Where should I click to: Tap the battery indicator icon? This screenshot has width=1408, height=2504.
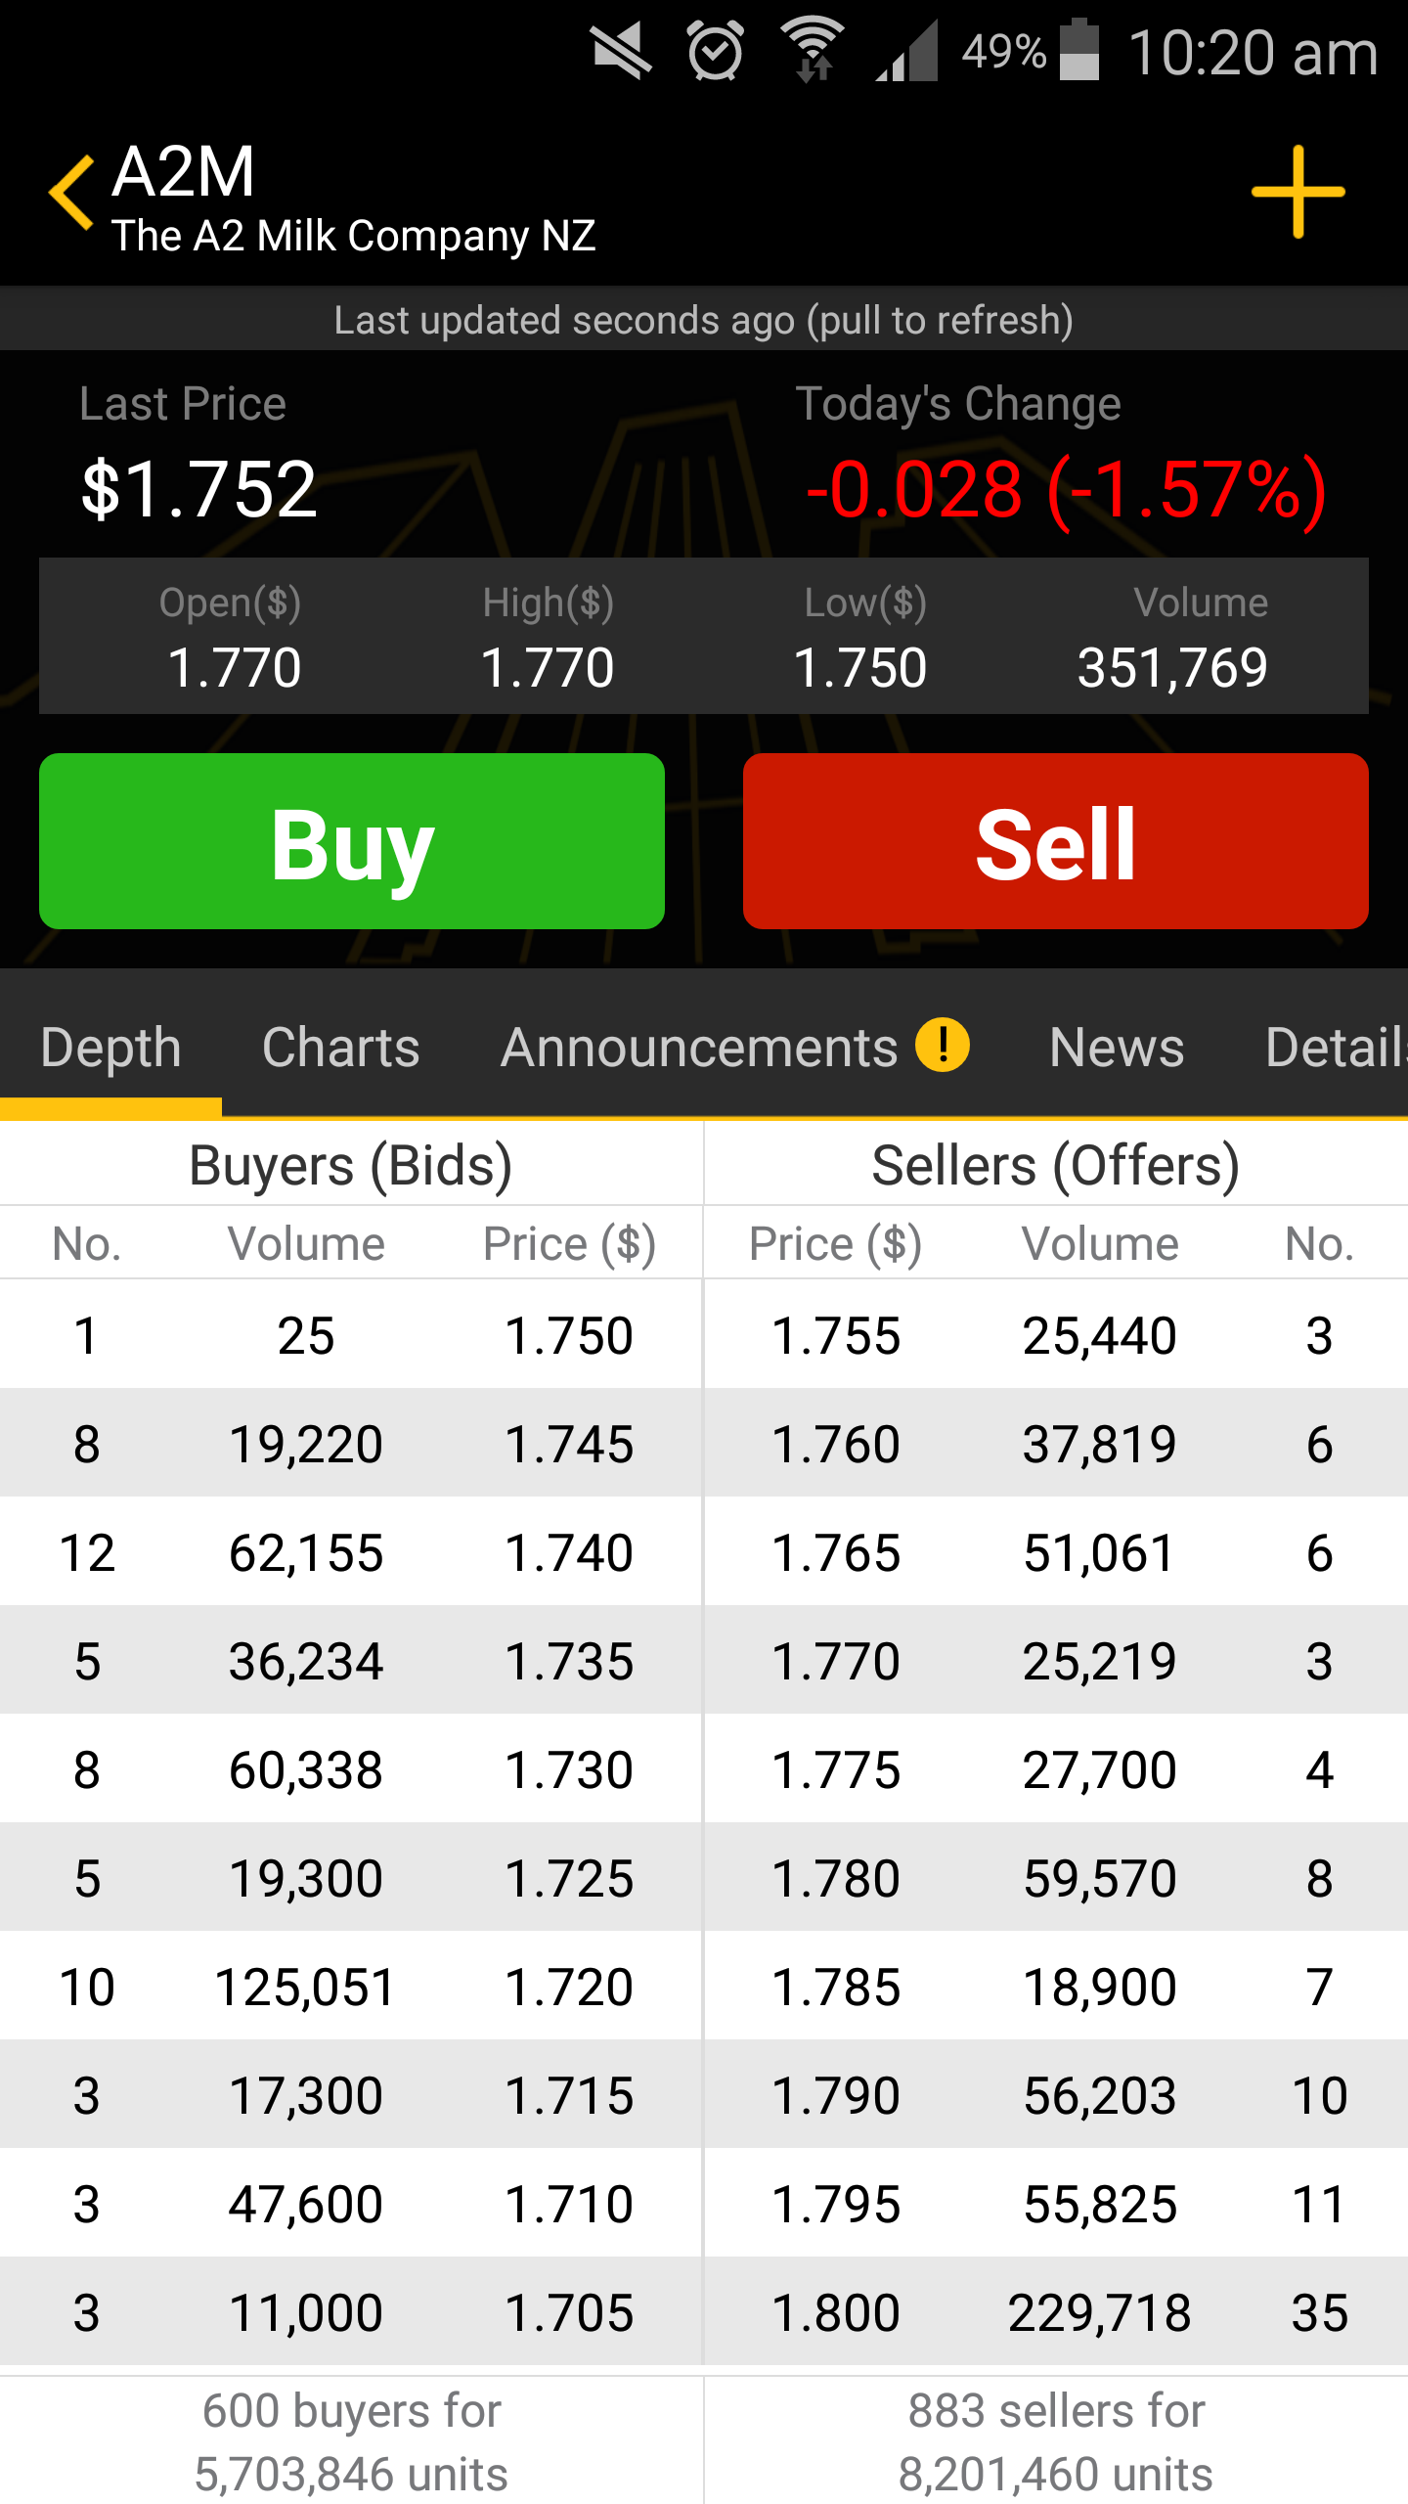coord(1079,49)
